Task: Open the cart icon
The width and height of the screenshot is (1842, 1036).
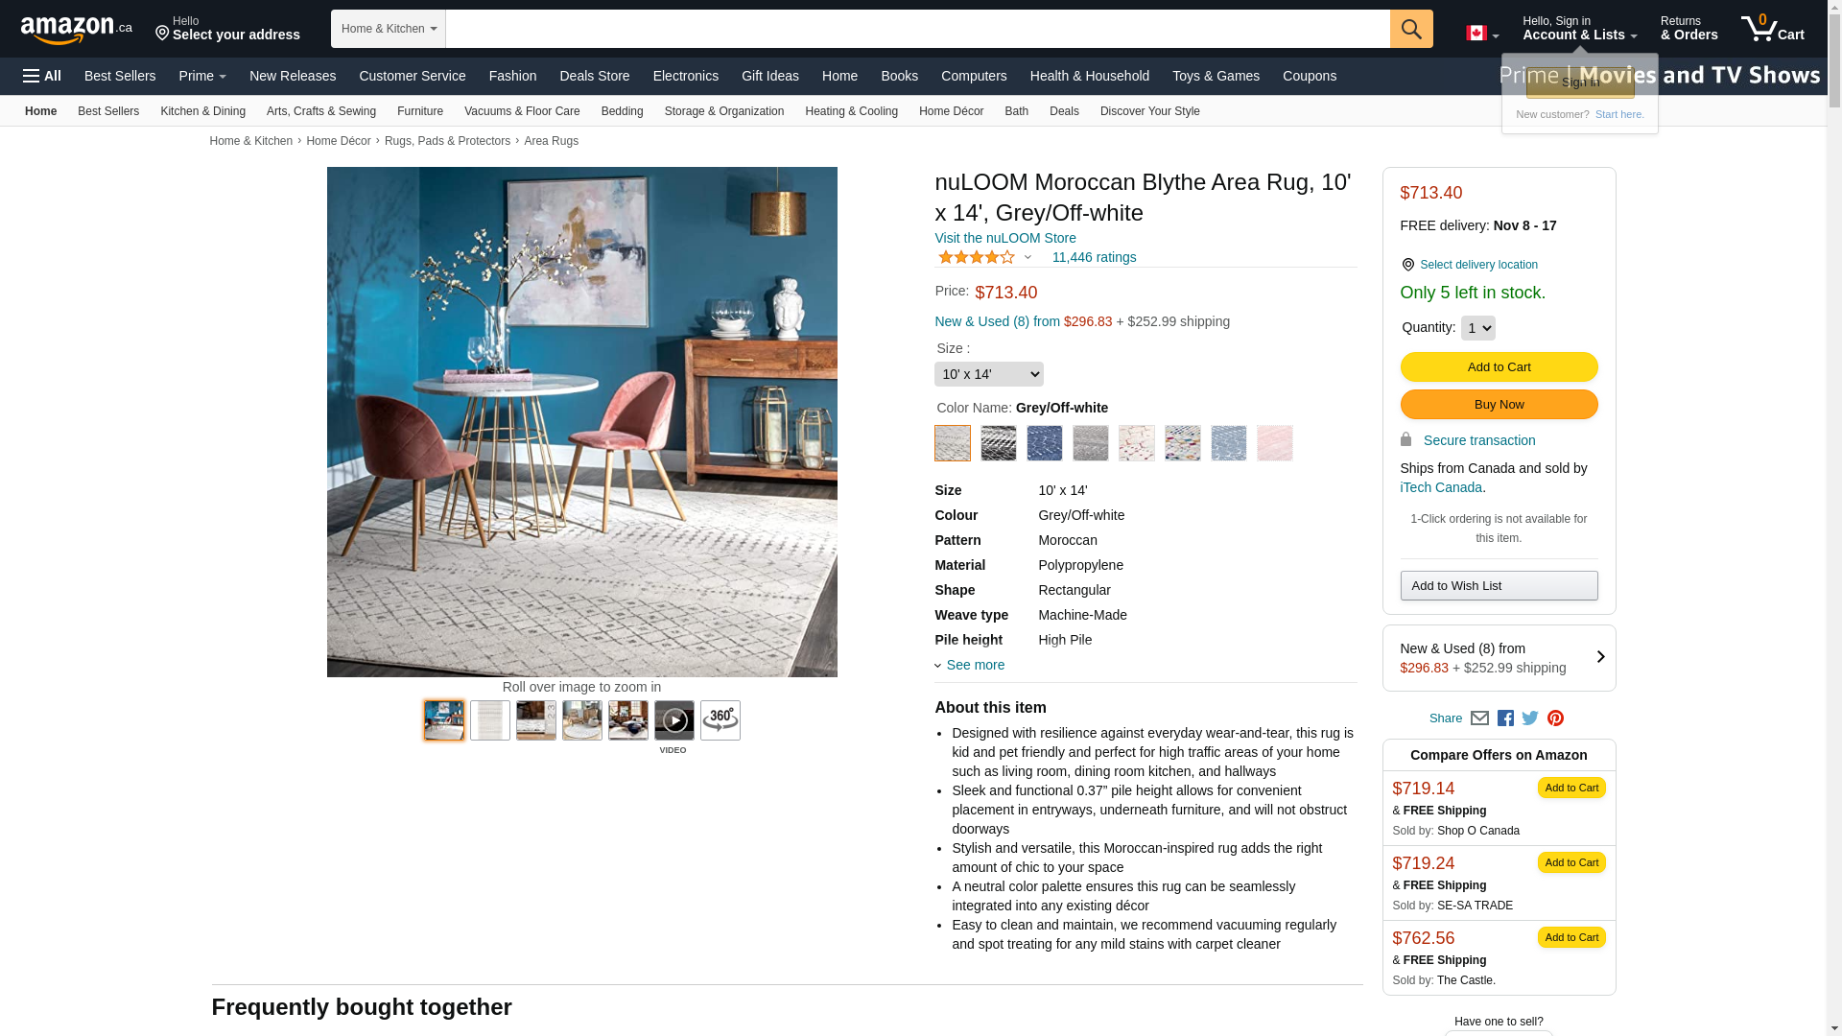Action: click(x=1773, y=28)
